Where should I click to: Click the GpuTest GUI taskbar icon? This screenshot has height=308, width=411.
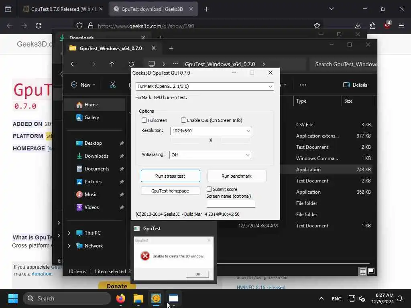(x=156, y=298)
